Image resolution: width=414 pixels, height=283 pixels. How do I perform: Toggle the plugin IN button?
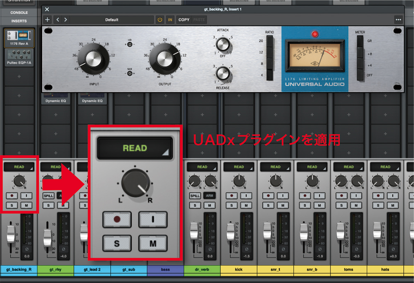click(x=170, y=19)
